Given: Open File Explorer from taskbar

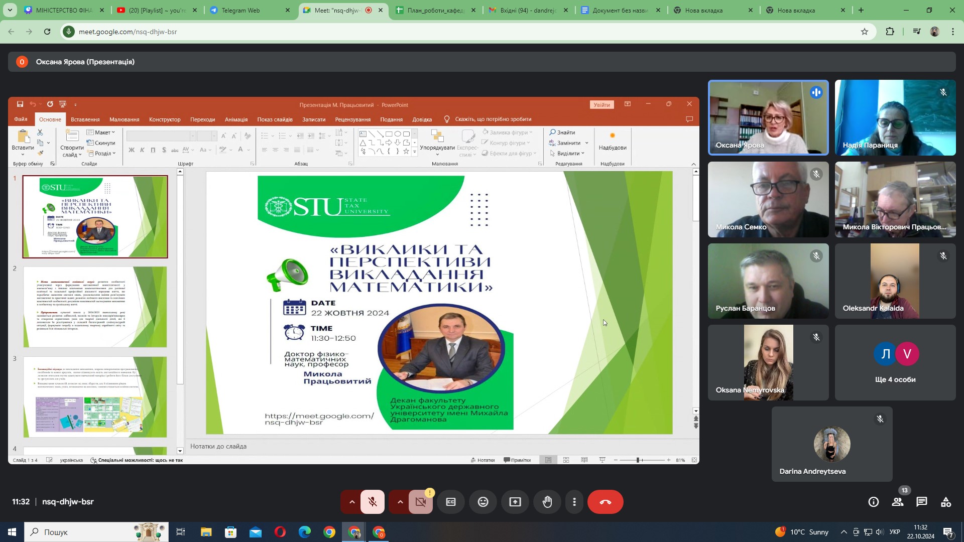Looking at the screenshot, I should click(x=206, y=532).
